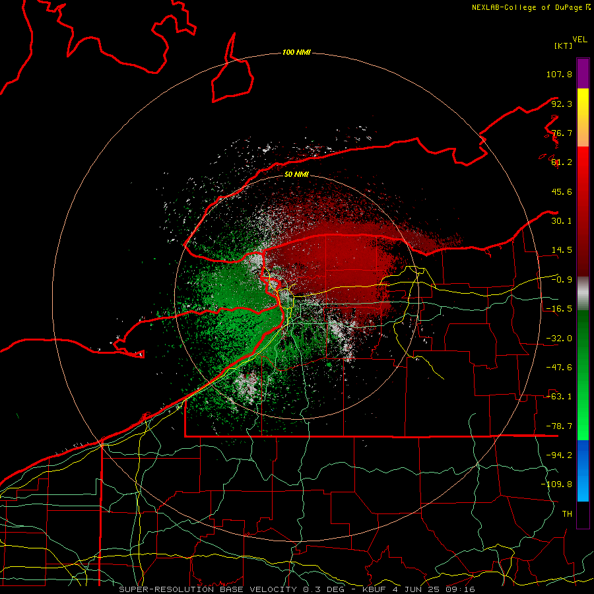Viewport: 594px width, 594px height.
Task: Click the KBUF station identifier in caption
Action: tap(375, 589)
